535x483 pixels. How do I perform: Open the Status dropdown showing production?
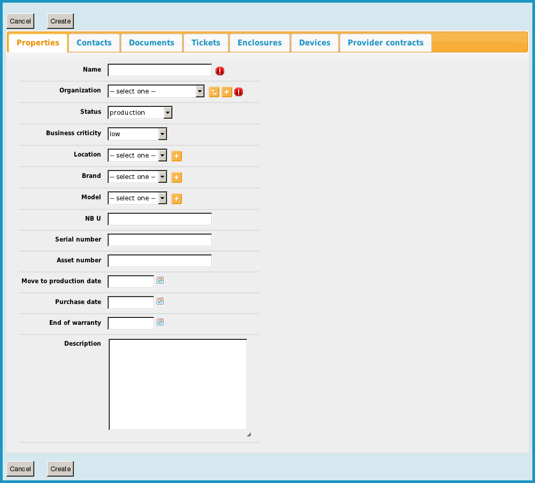140,113
